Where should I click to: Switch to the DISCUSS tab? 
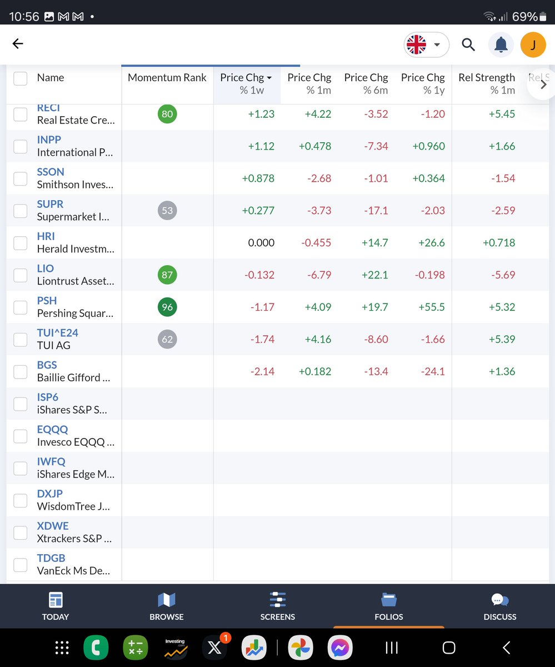tap(500, 606)
